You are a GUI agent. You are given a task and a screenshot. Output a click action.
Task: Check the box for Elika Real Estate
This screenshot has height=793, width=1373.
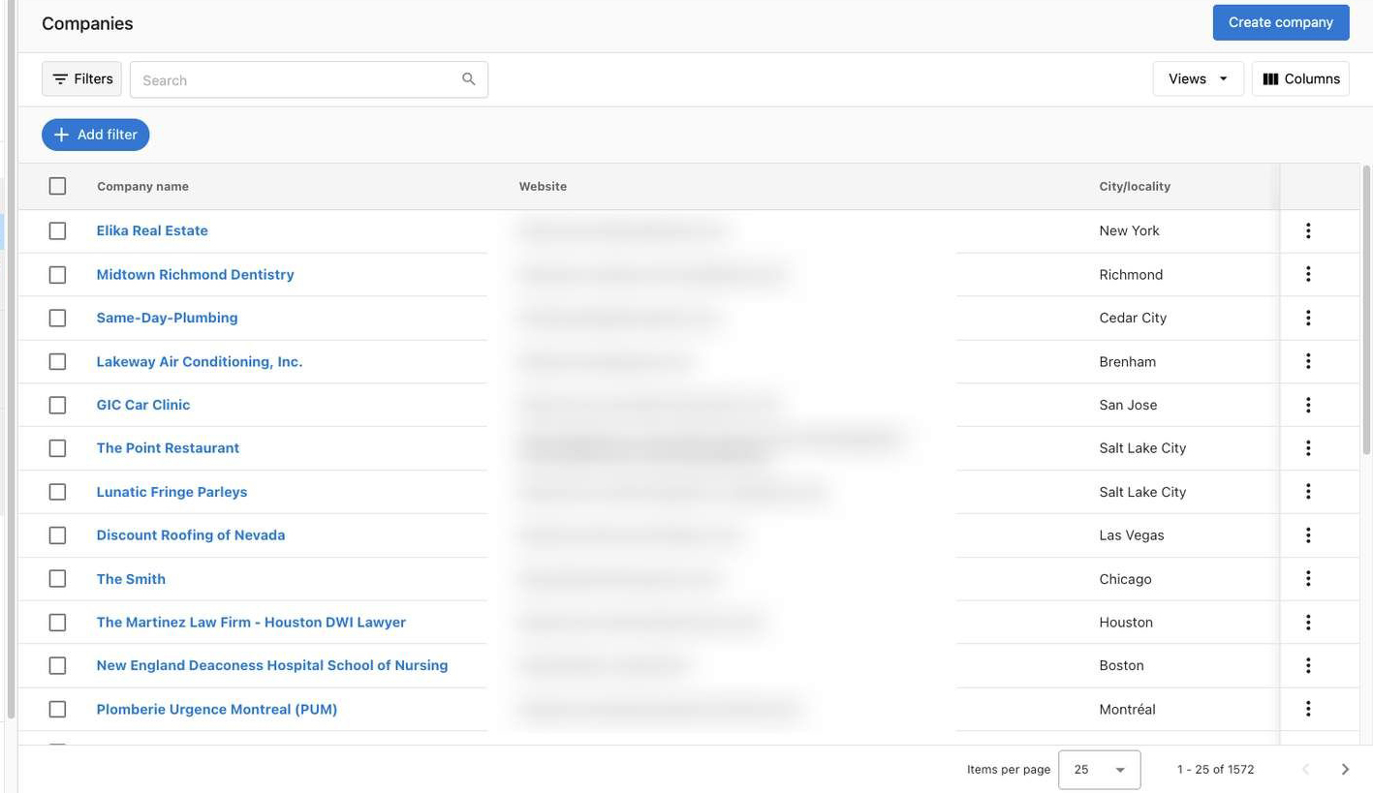pos(57,230)
